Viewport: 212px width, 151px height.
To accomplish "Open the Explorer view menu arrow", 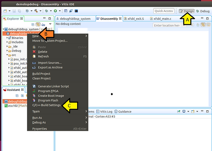I will point(50,24).
